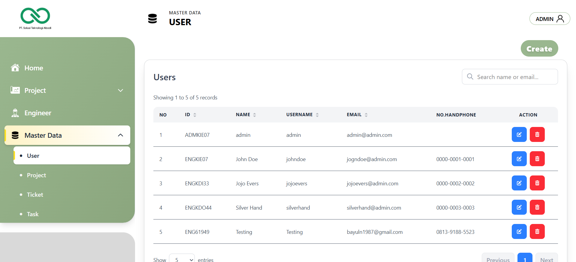Click the NO.HANDPHONE column header

(456, 115)
